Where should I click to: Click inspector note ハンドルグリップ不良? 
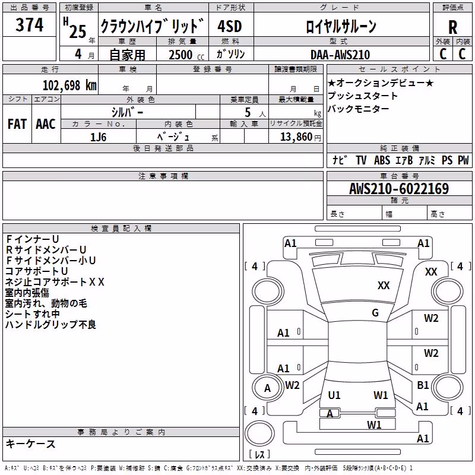(50, 324)
